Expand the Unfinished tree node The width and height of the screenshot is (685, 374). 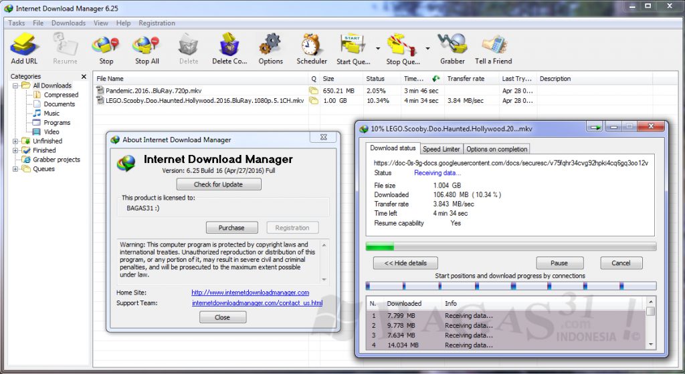15,141
